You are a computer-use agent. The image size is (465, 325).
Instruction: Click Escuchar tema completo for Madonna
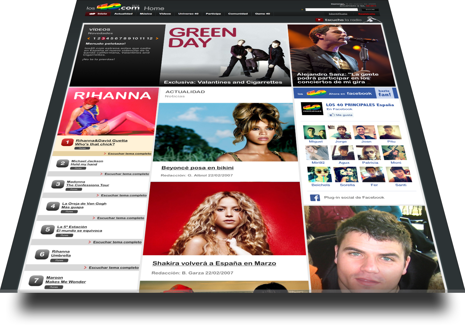pyautogui.click(x=124, y=195)
